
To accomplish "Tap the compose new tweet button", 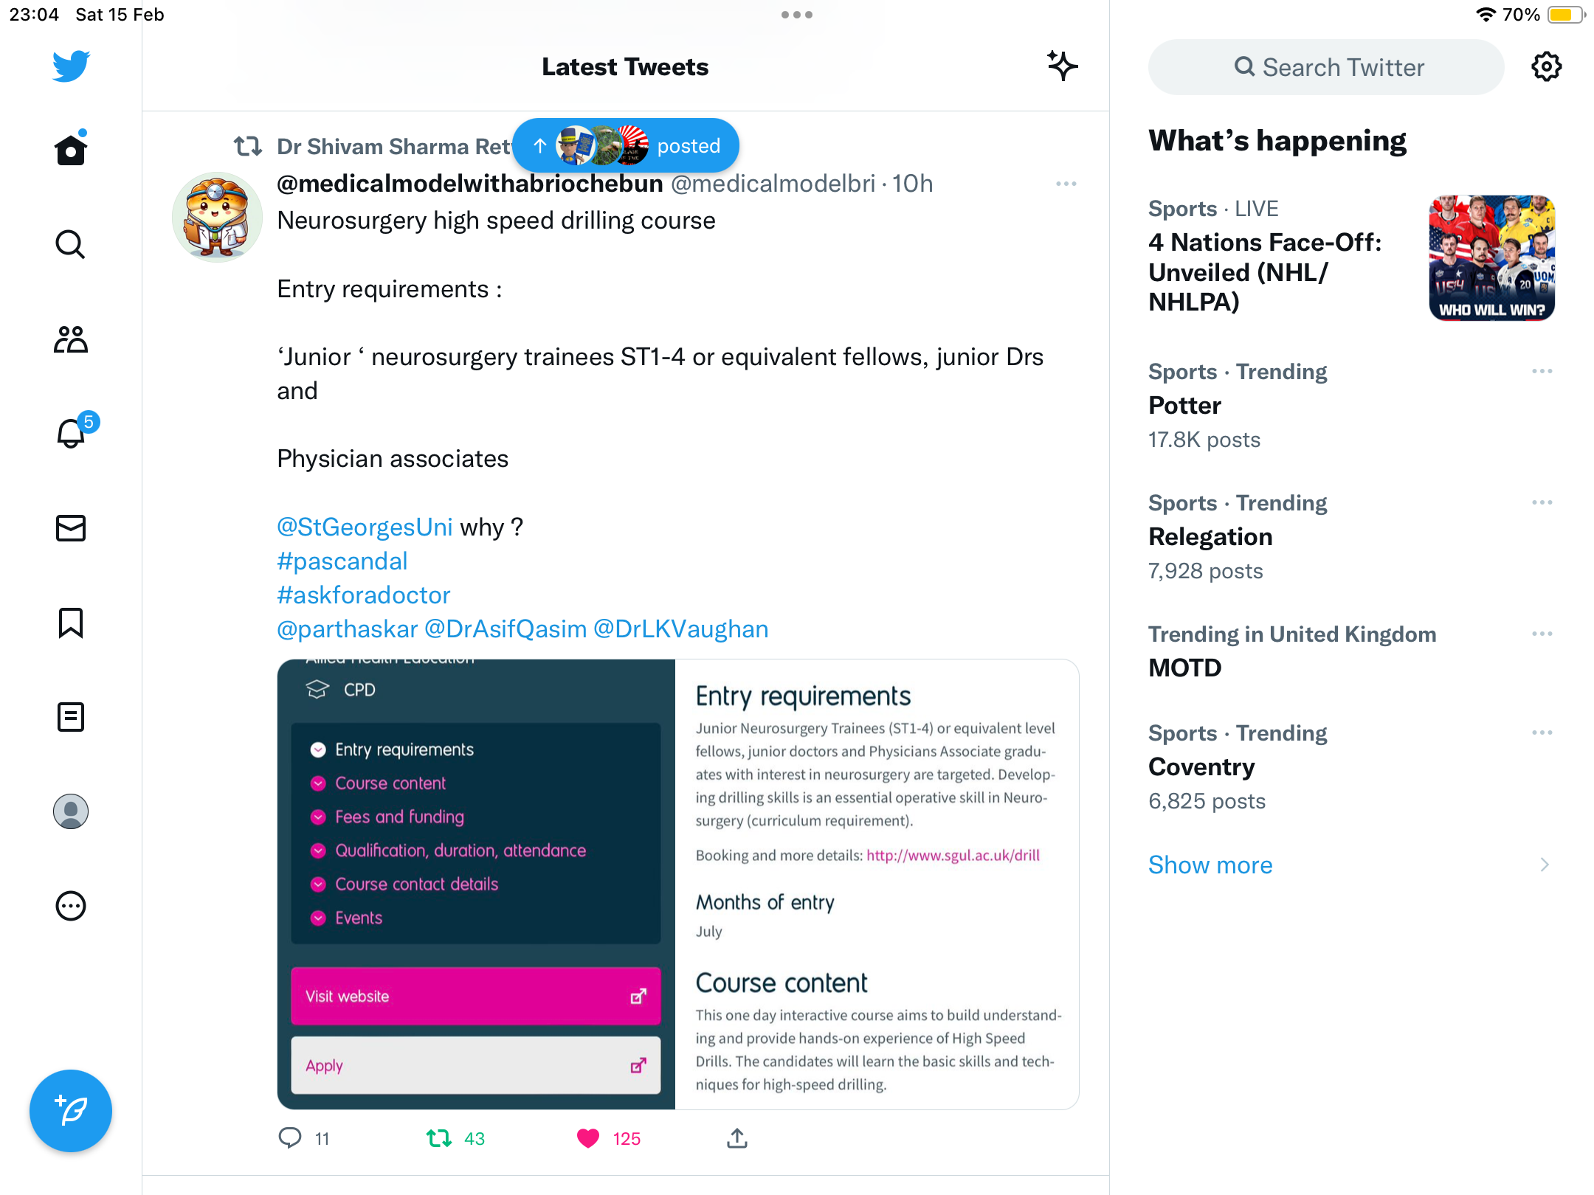I will (x=71, y=1110).
